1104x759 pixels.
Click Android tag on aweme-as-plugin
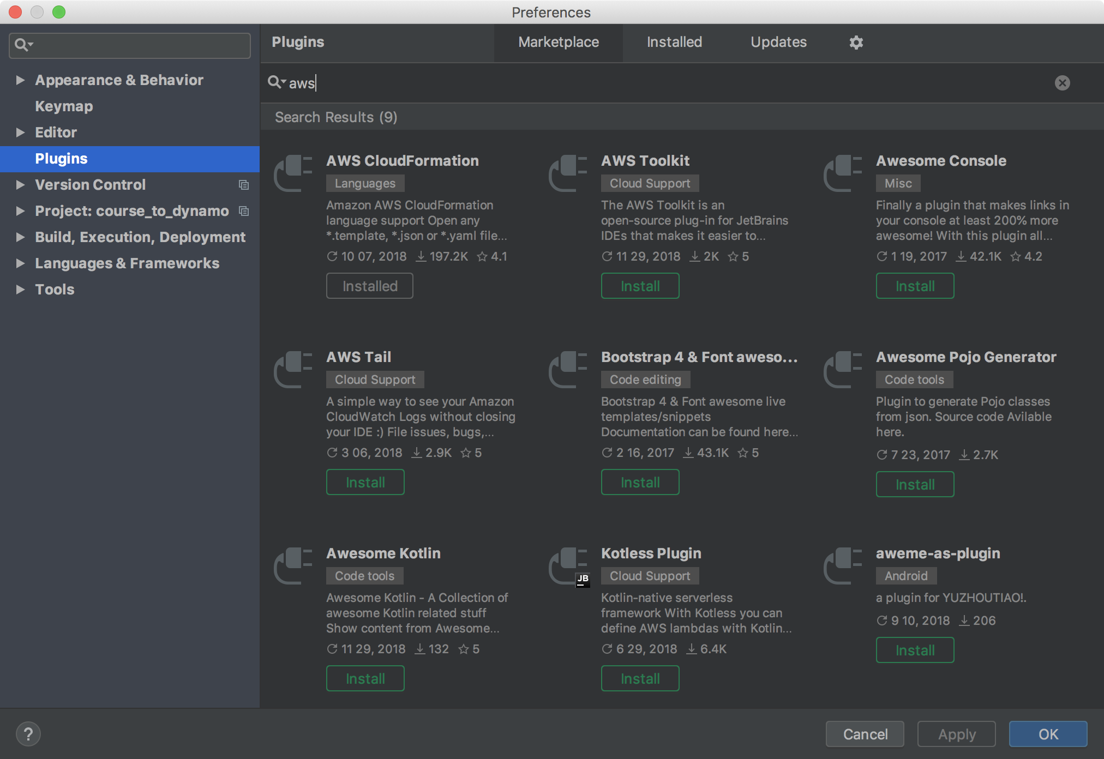click(907, 576)
